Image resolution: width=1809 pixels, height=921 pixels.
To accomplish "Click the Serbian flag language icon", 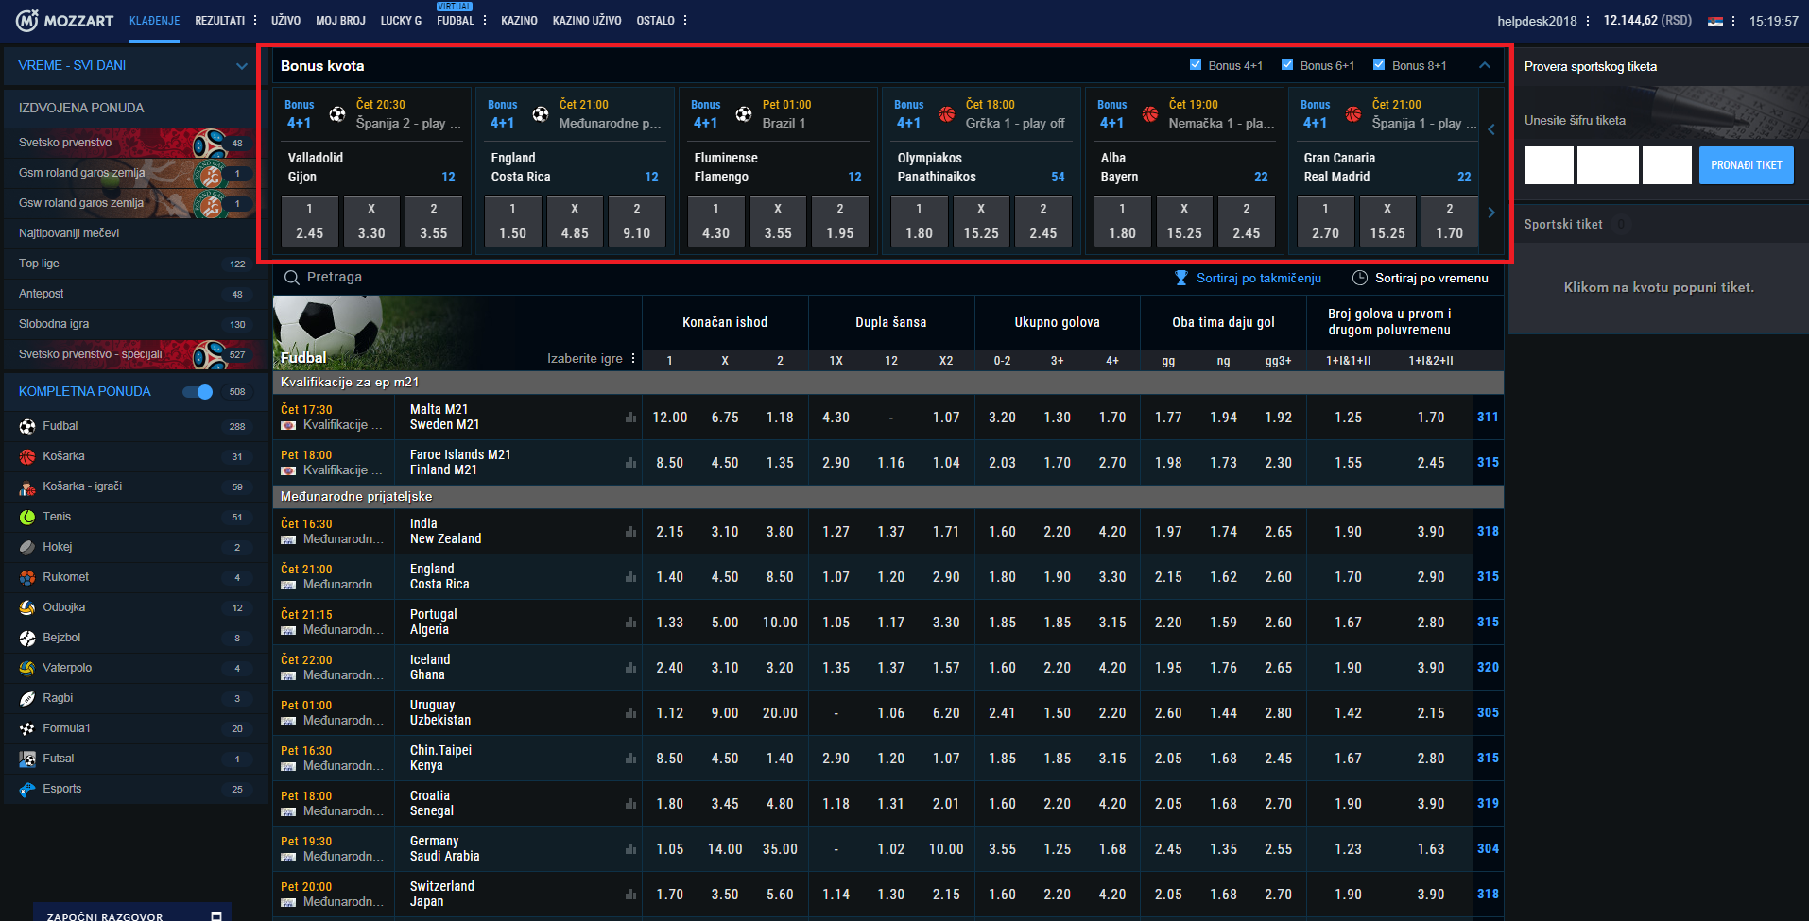I will click(1714, 21).
